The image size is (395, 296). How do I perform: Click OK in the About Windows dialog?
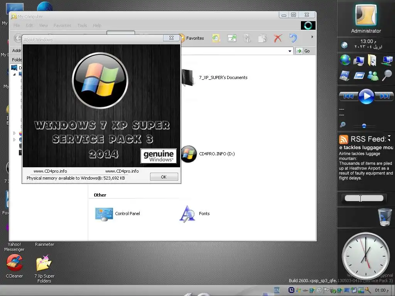[x=164, y=177]
